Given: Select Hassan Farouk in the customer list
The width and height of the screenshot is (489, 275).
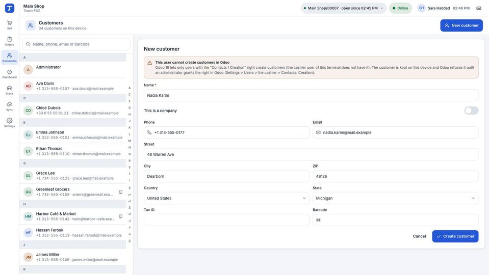Looking at the screenshot, I should pyautogui.click(x=73, y=233).
